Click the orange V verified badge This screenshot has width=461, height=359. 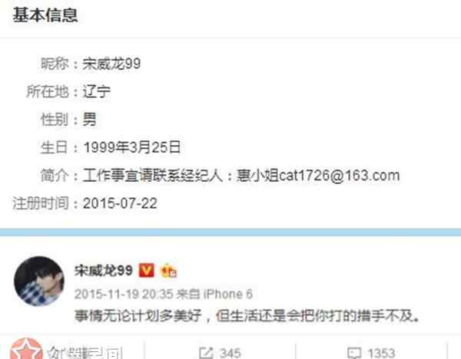click(x=146, y=270)
